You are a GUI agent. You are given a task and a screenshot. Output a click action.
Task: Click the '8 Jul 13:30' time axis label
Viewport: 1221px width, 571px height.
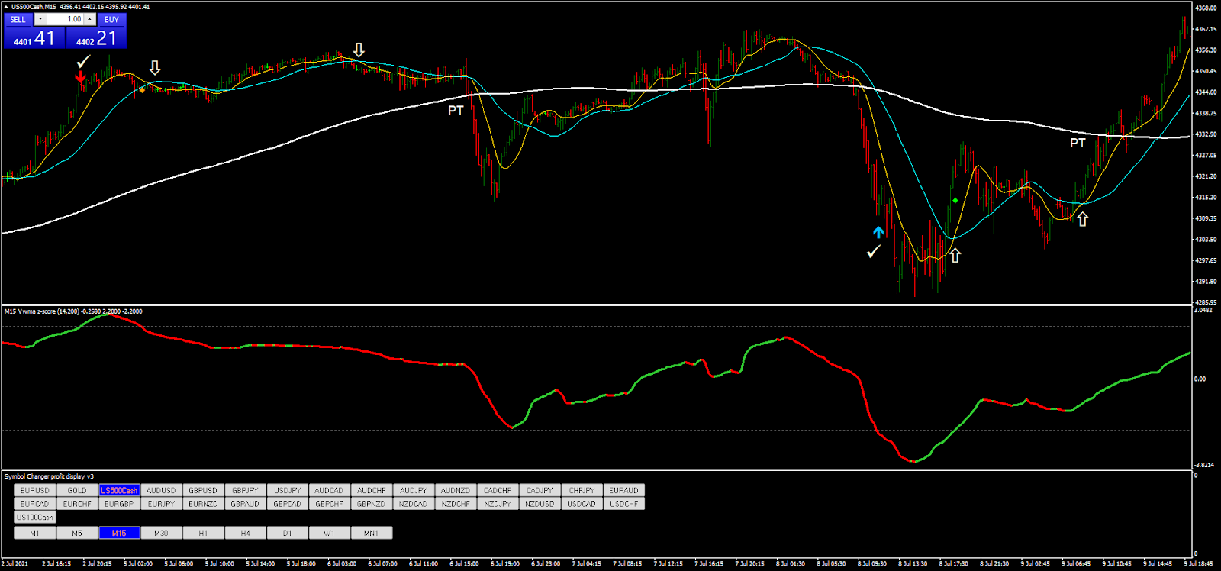tap(913, 563)
